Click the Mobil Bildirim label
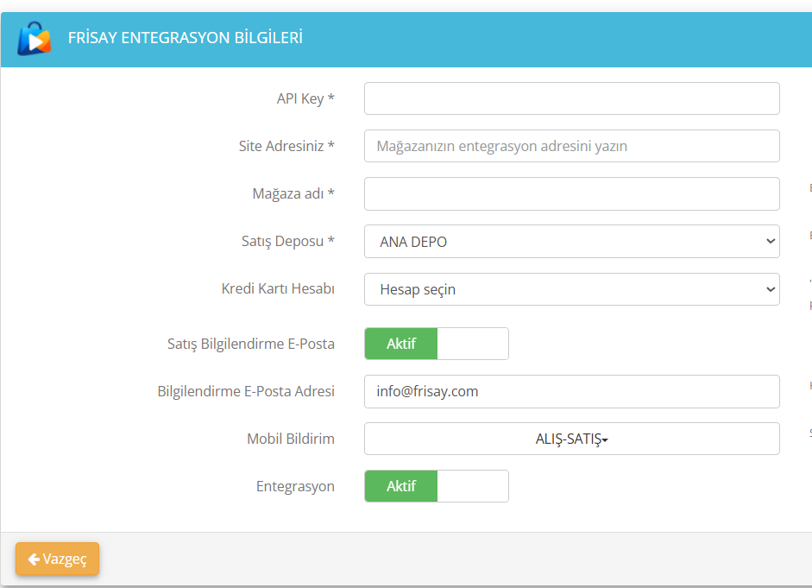This screenshot has height=588, width=812. (x=291, y=439)
